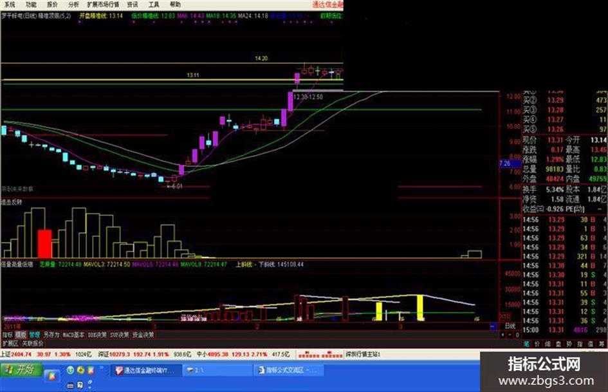Click the yellow quick launch icon
The image size is (608, 392).
pos(80,370)
